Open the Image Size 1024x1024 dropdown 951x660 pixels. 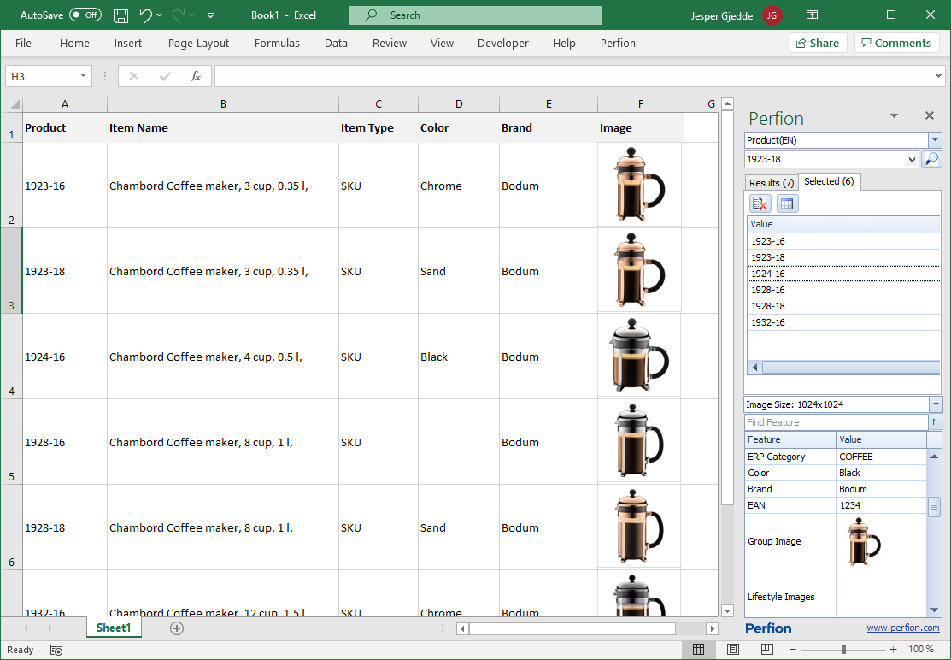point(935,404)
